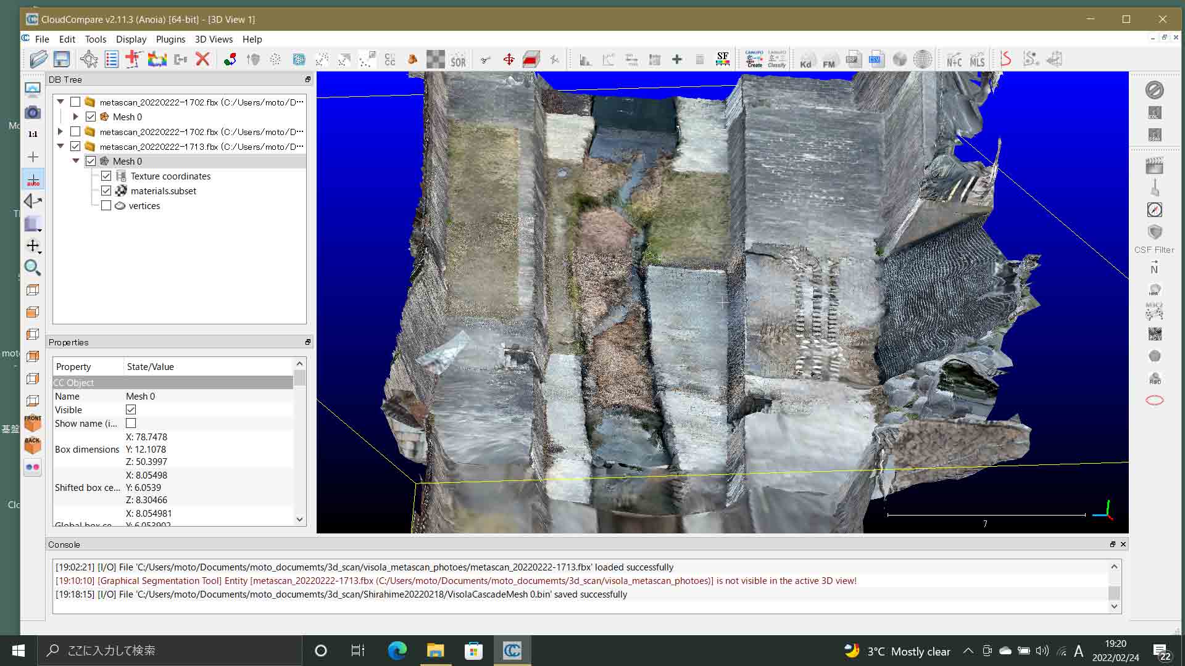
Task: Collapse the highlighted Mesh 0 node
Action: [76, 161]
